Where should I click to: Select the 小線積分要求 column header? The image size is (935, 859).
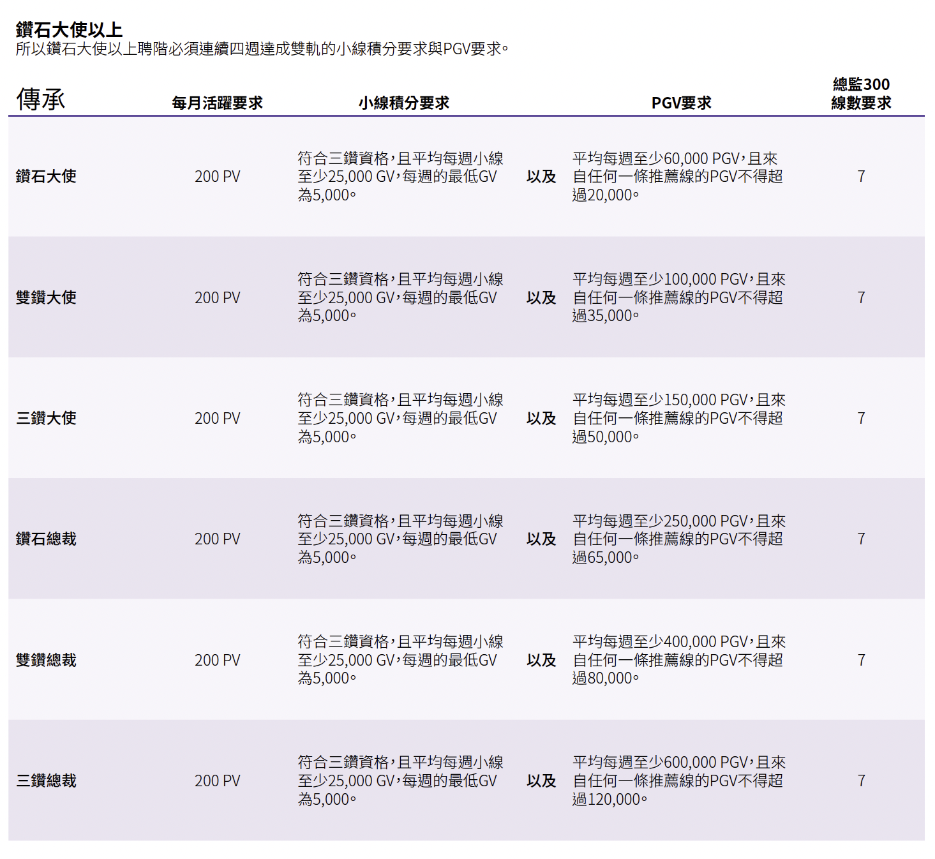click(403, 103)
